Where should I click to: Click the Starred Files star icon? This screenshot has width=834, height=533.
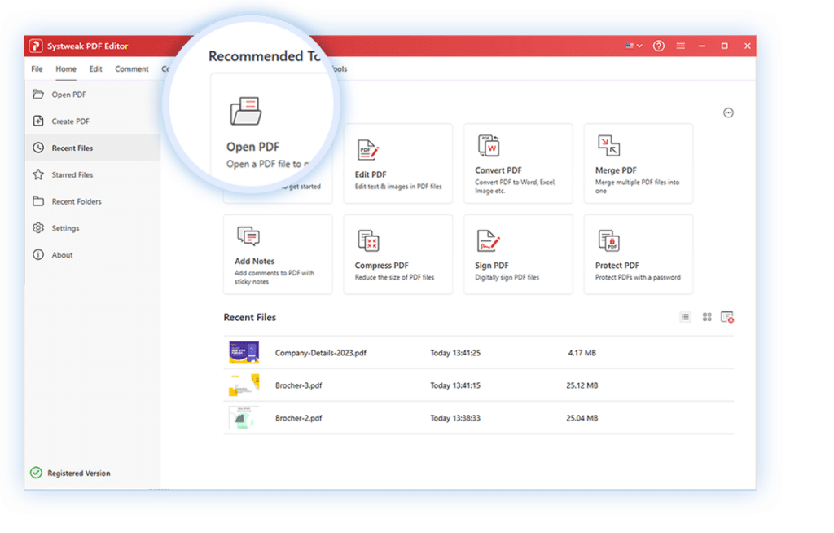click(38, 174)
